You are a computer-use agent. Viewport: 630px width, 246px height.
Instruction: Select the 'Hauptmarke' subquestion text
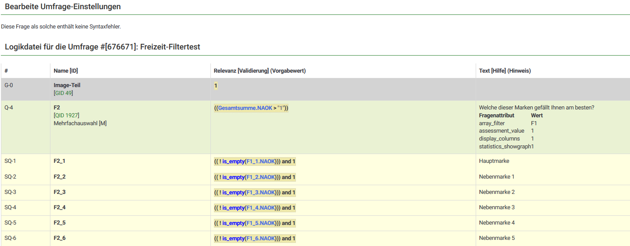(x=494, y=161)
